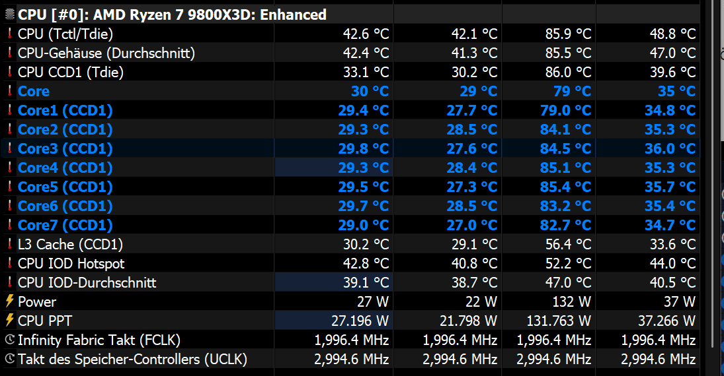Click thermometer icon beside Core1 (CCD1)
This screenshot has height=376, width=724.
click(9, 110)
